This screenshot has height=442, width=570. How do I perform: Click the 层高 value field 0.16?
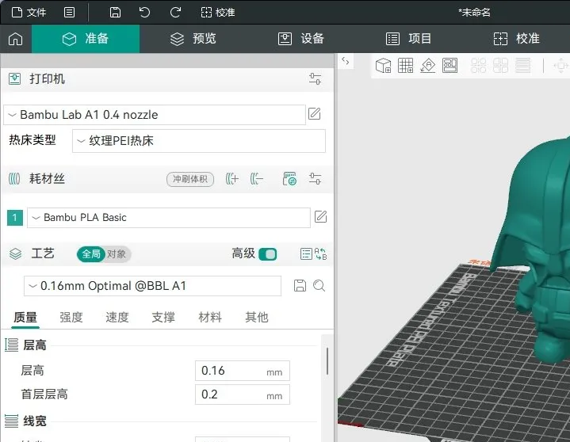(x=243, y=371)
